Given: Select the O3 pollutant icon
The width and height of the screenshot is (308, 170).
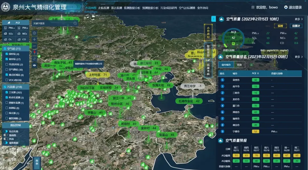Looking at the screenshot, I should [x=5, y=39].
